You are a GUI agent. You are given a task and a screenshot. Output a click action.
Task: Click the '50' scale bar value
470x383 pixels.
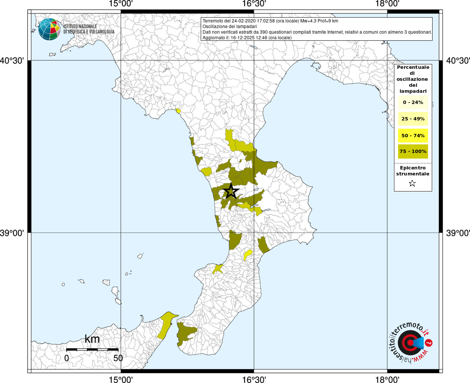(x=118, y=358)
